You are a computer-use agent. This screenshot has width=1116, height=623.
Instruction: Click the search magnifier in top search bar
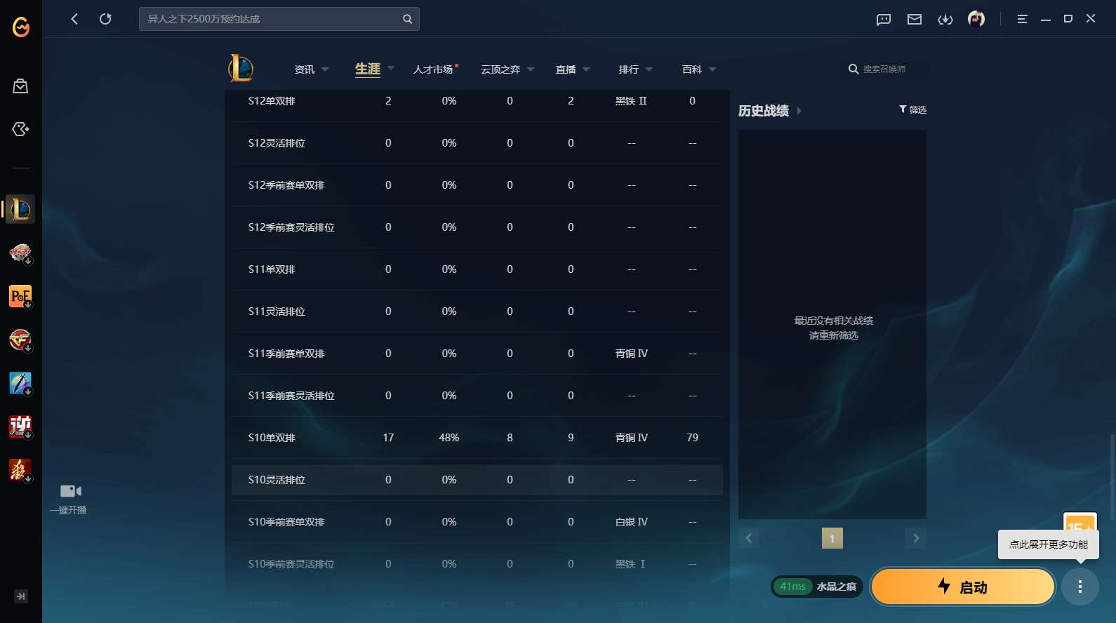click(x=408, y=19)
